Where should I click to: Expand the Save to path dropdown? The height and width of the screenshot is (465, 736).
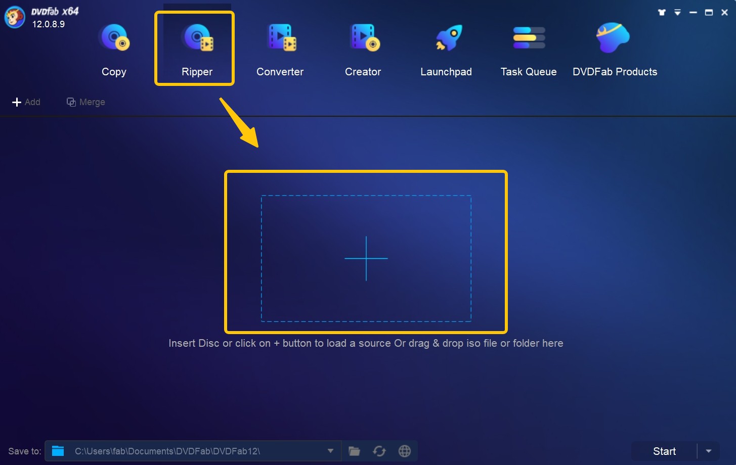[x=331, y=451]
